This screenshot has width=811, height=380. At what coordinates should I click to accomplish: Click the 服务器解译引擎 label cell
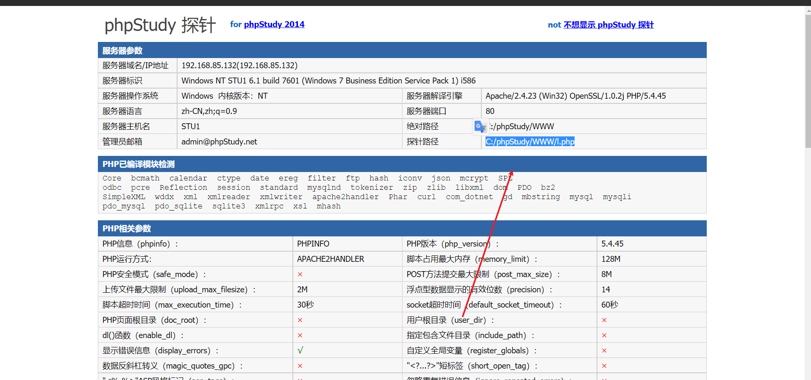442,96
